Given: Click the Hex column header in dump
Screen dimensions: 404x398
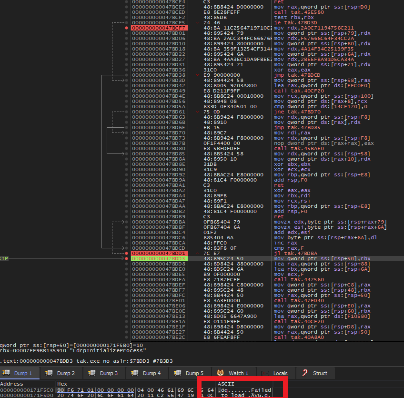Looking at the screenshot, I should [x=62, y=384].
